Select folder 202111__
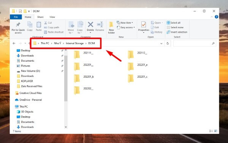This screenshot has height=143, width=228. click(x=84, y=54)
